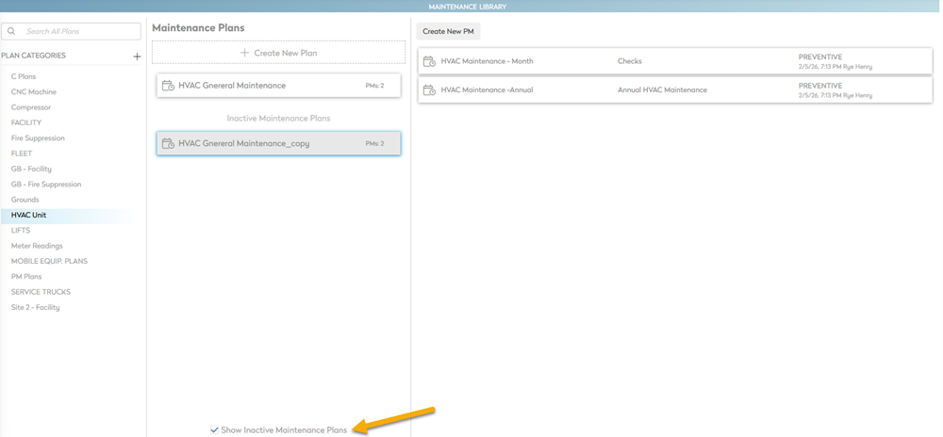
Task: Select the C Plans category
Action: click(x=24, y=76)
